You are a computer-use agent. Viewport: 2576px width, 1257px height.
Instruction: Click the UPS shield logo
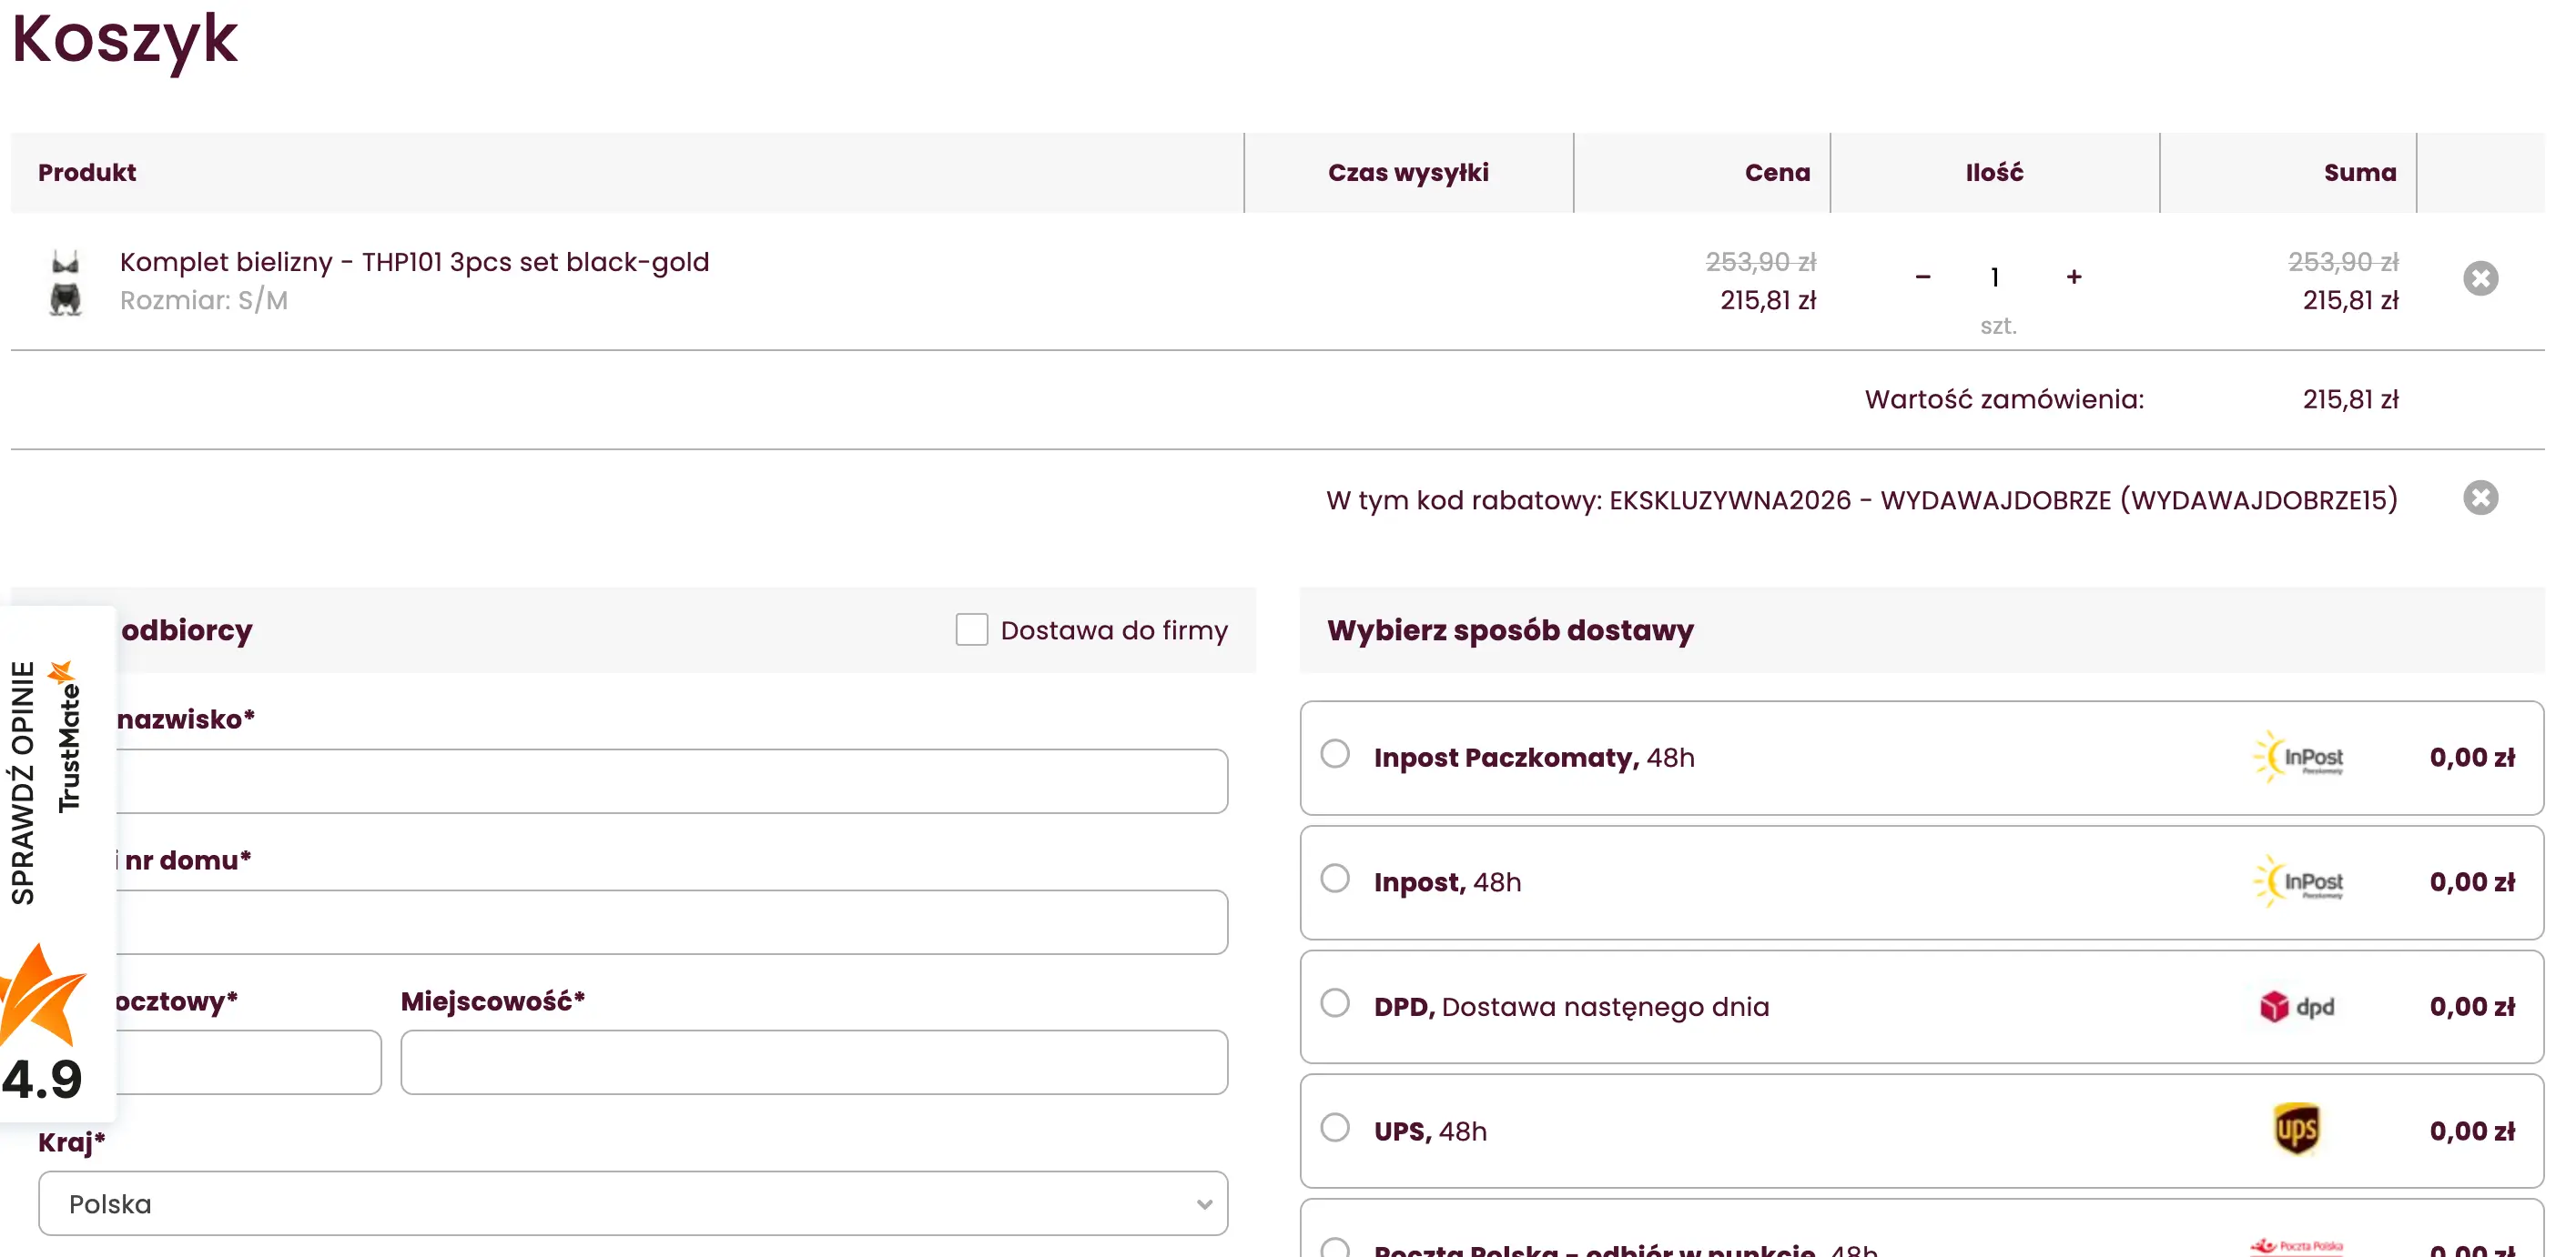pyautogui.click(x=2296, y=1130)
